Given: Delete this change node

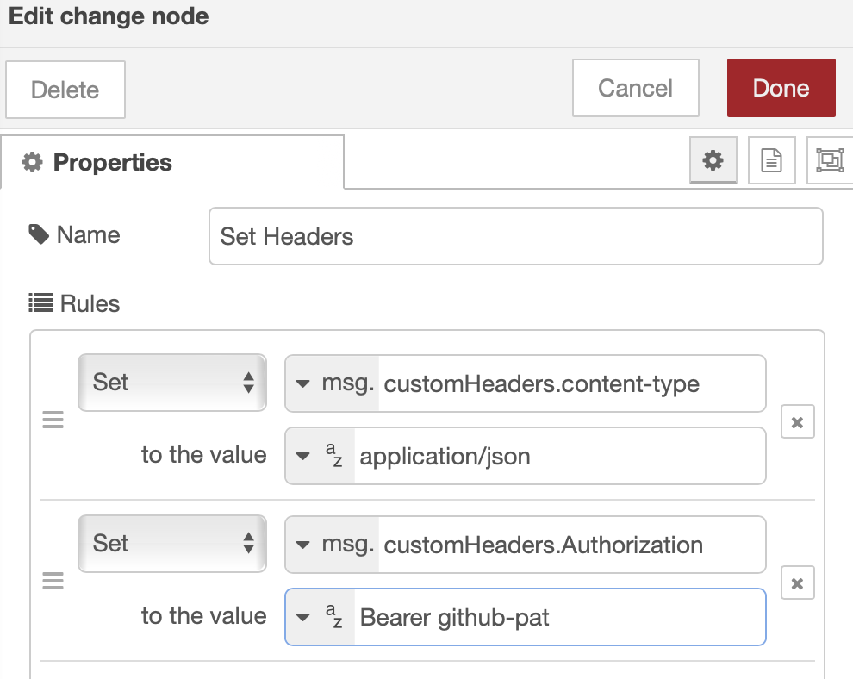Looking at the screenshot, I should 65,90.
